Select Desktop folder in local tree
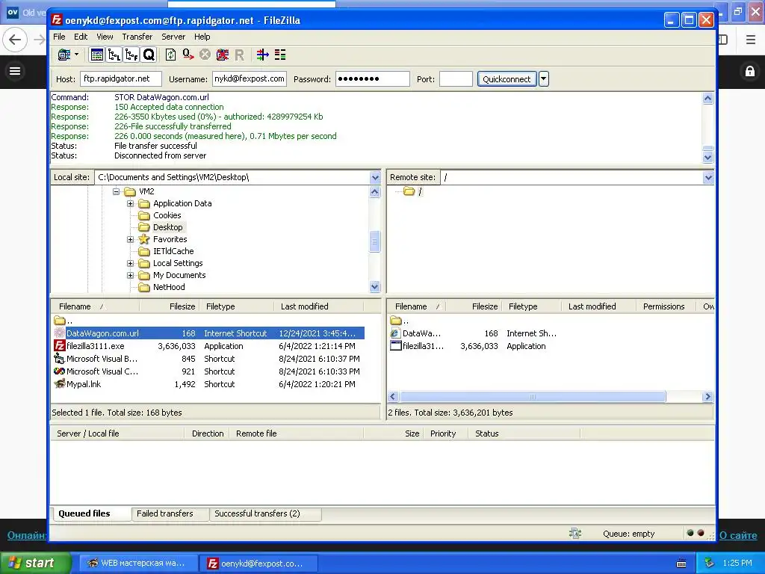 click(168, 227)
